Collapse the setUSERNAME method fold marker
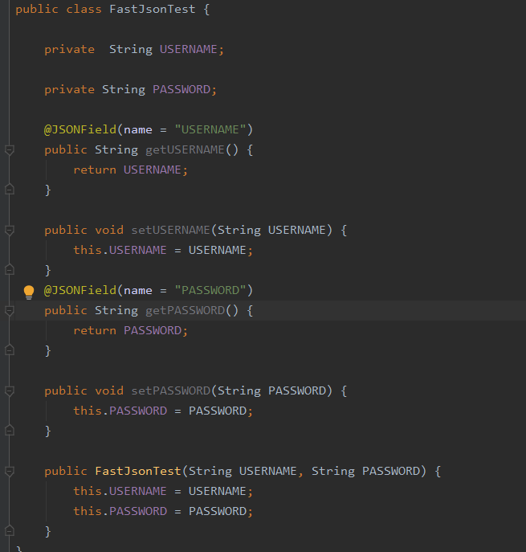Viewport: 526px width, 552px height. point(10,231)
